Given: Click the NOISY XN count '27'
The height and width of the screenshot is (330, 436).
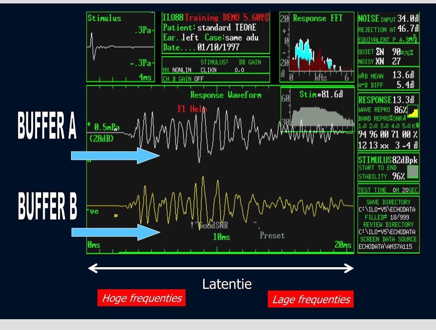Looking at the screenshot, I should [x=396, y=61].
